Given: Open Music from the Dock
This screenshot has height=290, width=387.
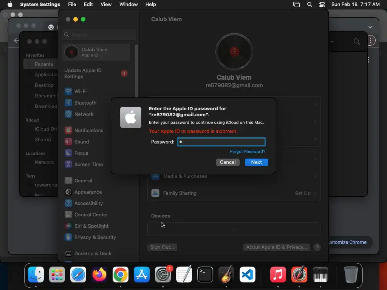Looking at the screenshot, I should click(x=278, y=275).
